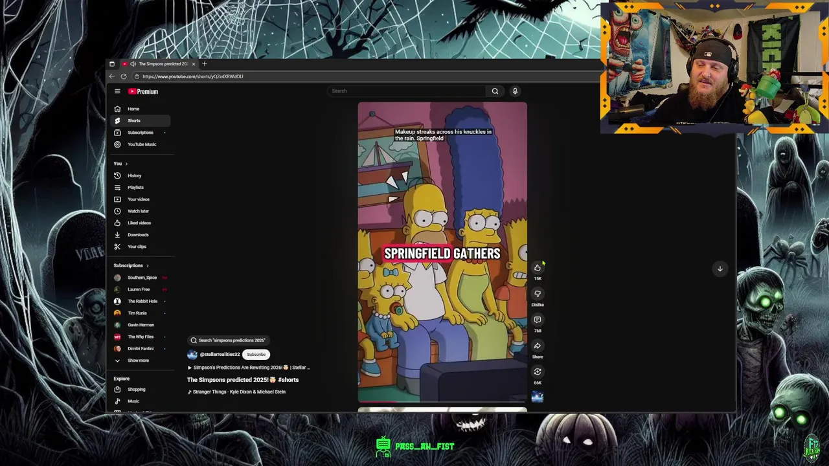
Task: Open Your clips
Action: click(139, 247)
